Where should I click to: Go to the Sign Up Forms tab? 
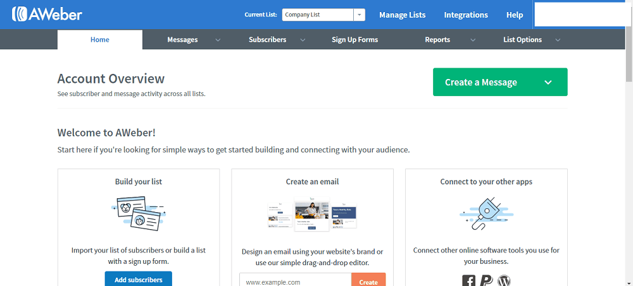point(354,40)
